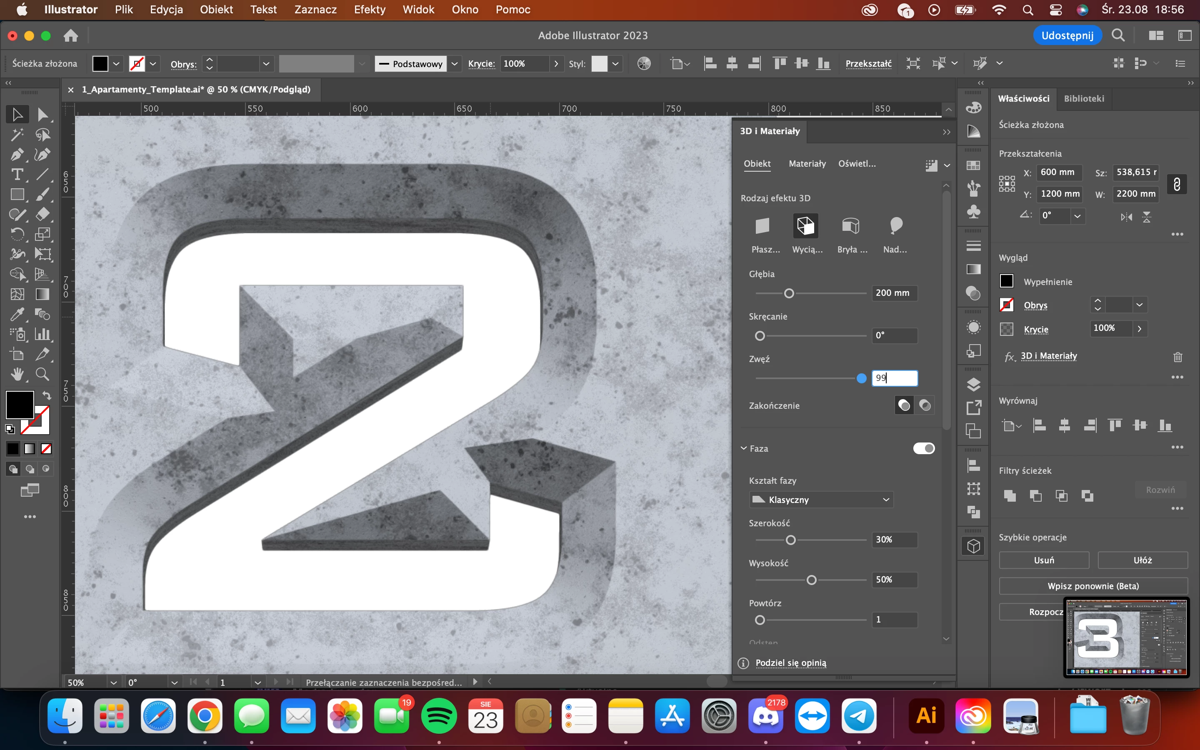The height and width of the screenshot is (750, 1200).
Task: Choose Wyciągnij 3D effect type icon
Action: click(x=805, y=226)
